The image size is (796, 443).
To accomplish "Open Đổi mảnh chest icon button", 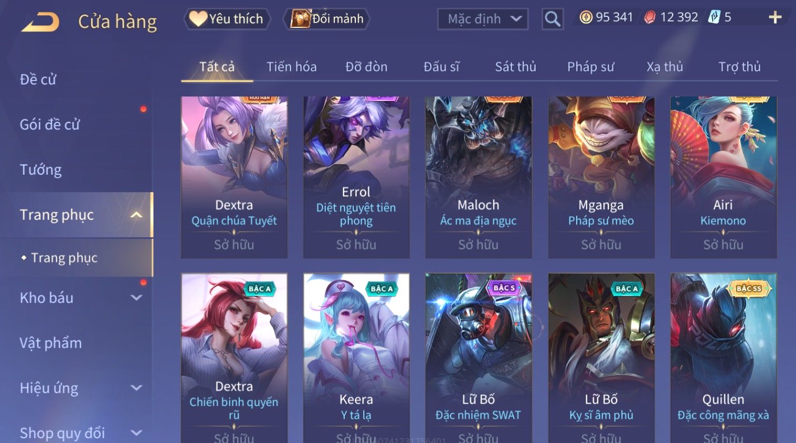I will pyautogui.click(x=327, y=19).
